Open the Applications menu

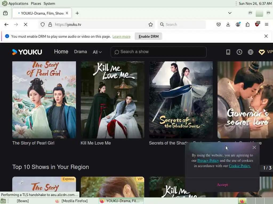tap(18, 3)
